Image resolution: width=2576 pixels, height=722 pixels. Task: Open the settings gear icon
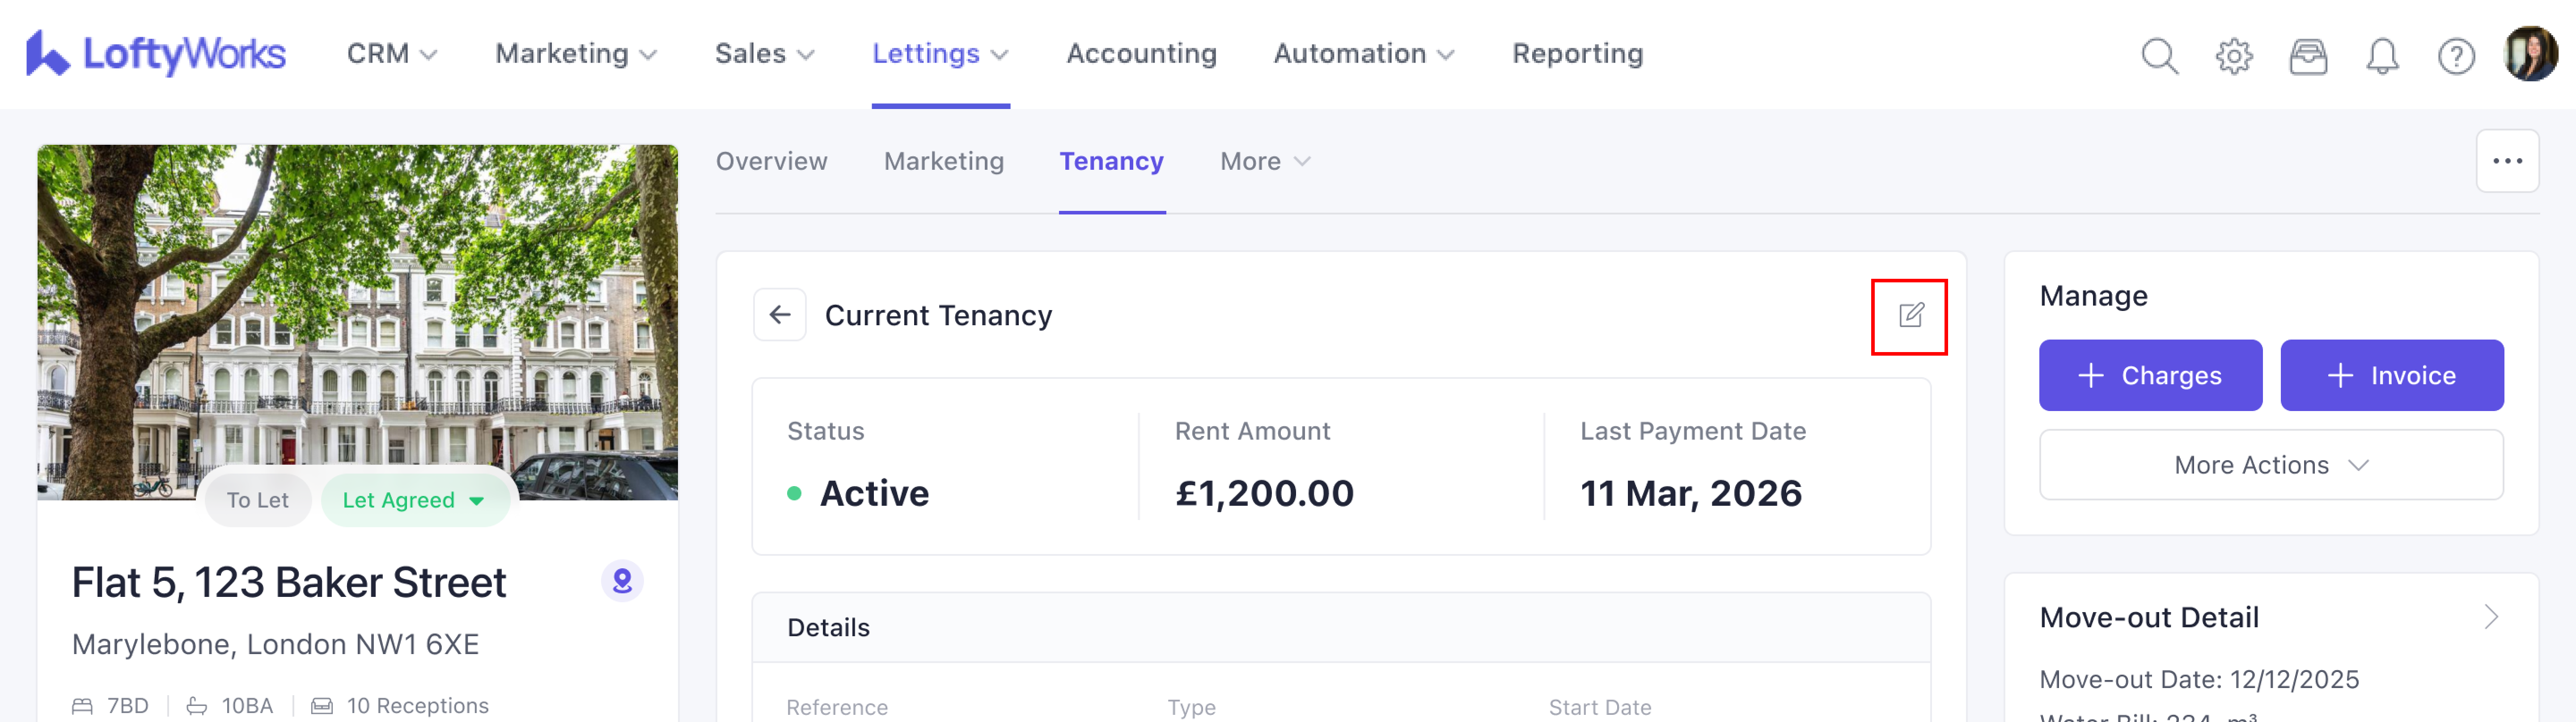tap(2233, 56)
